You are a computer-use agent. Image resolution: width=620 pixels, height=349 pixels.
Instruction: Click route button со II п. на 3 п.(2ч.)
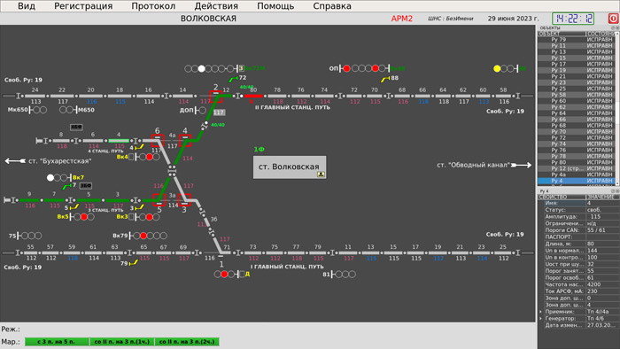click(x=187, y=342)
